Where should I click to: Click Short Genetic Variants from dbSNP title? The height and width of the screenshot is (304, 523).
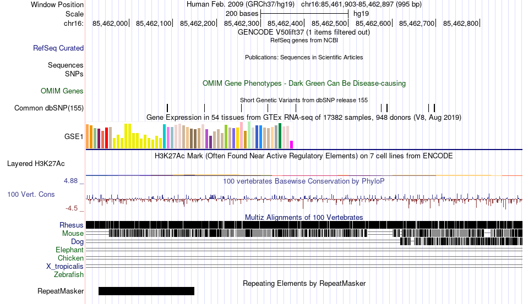pyautogui.click(x=304, y=100)
